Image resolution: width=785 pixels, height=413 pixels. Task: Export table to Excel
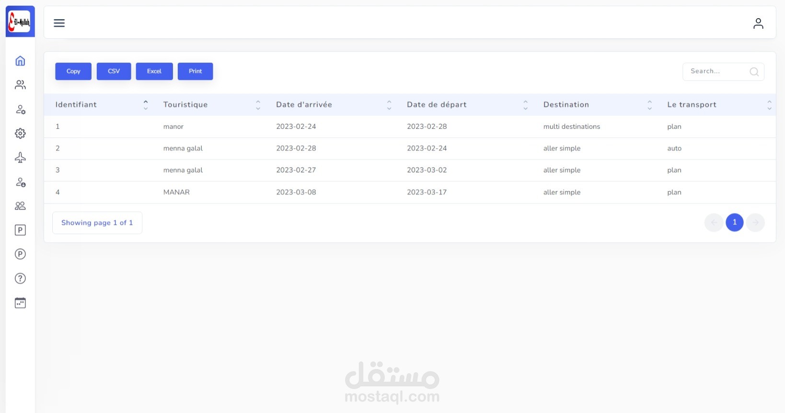[154, 71]
